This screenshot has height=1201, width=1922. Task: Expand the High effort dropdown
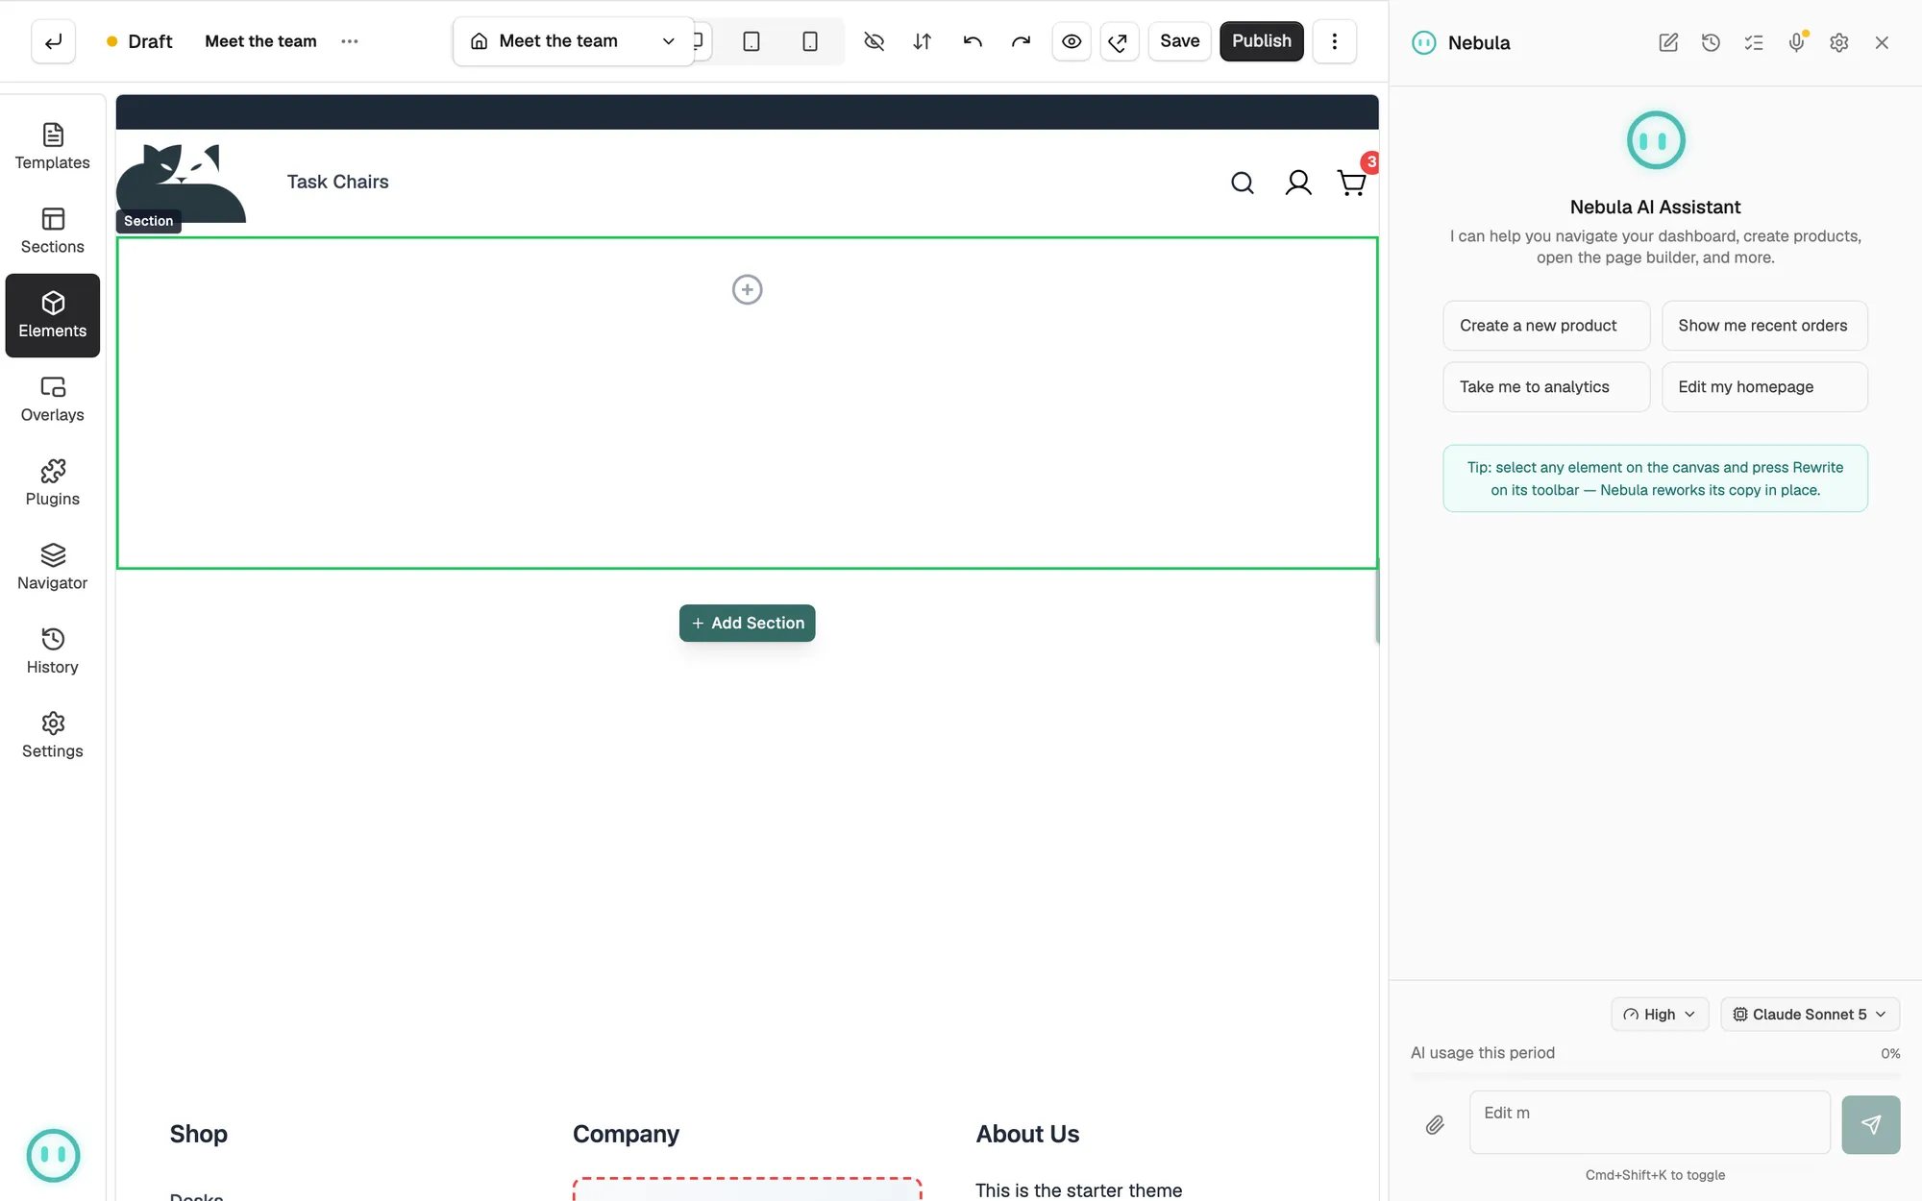(1659, 1015)
